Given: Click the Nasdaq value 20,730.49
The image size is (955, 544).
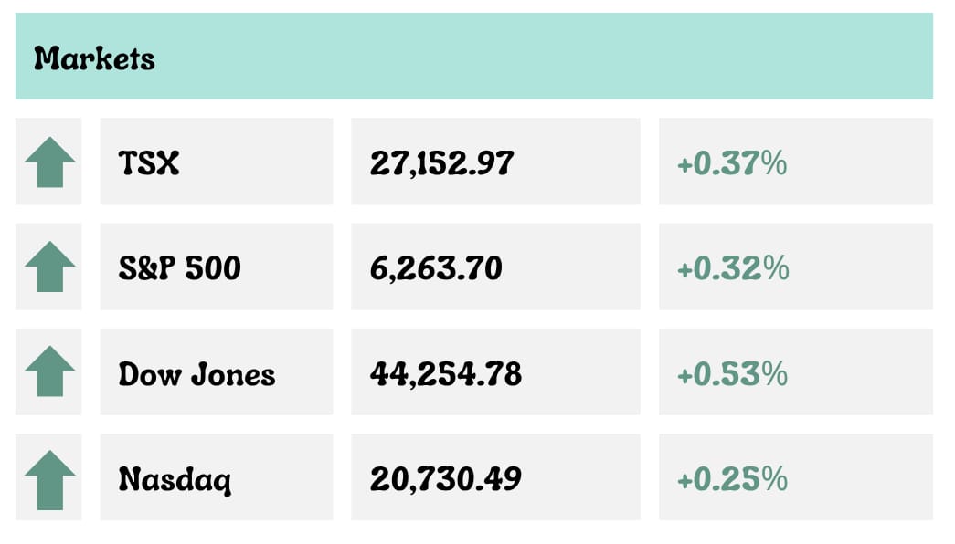Looking at the screenshot, I should (446, 479).
